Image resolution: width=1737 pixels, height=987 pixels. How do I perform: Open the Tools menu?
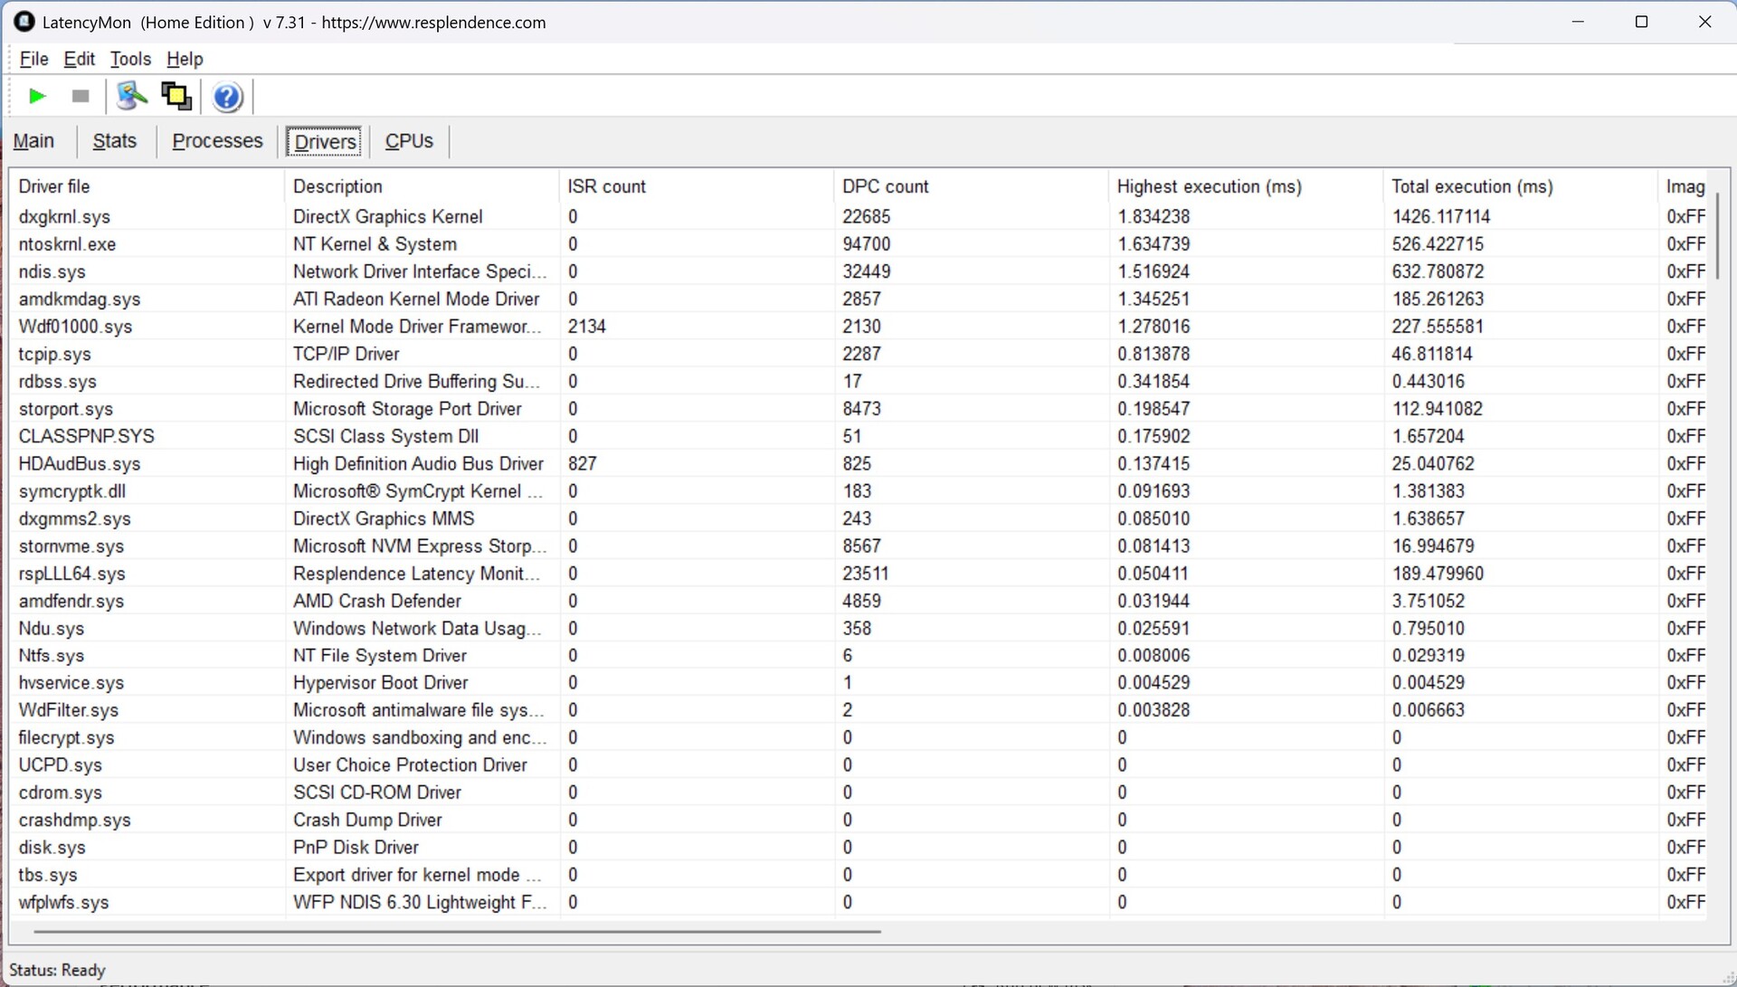(130, 59)
